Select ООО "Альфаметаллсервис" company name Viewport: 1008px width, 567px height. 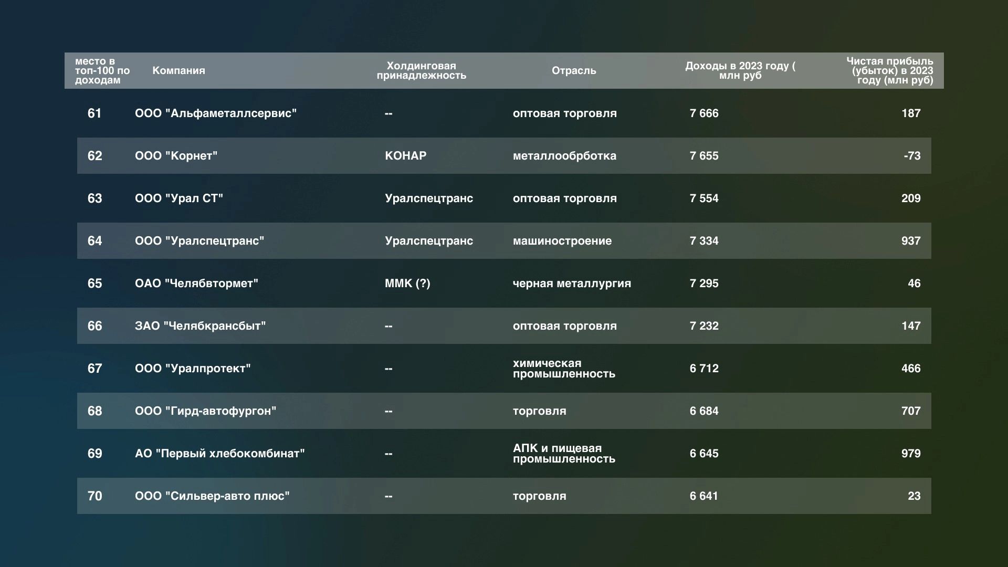click(215, 113)
